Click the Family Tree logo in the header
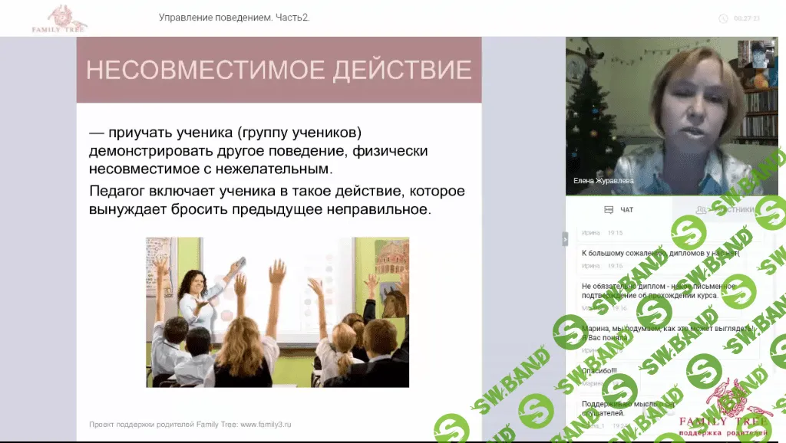The height and width of the screenshot is (443, 786). click(x=59, y=18)
